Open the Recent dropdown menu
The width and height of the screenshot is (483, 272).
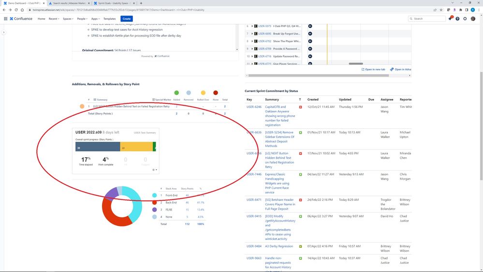pyautogui.click(x=54, y=19)
